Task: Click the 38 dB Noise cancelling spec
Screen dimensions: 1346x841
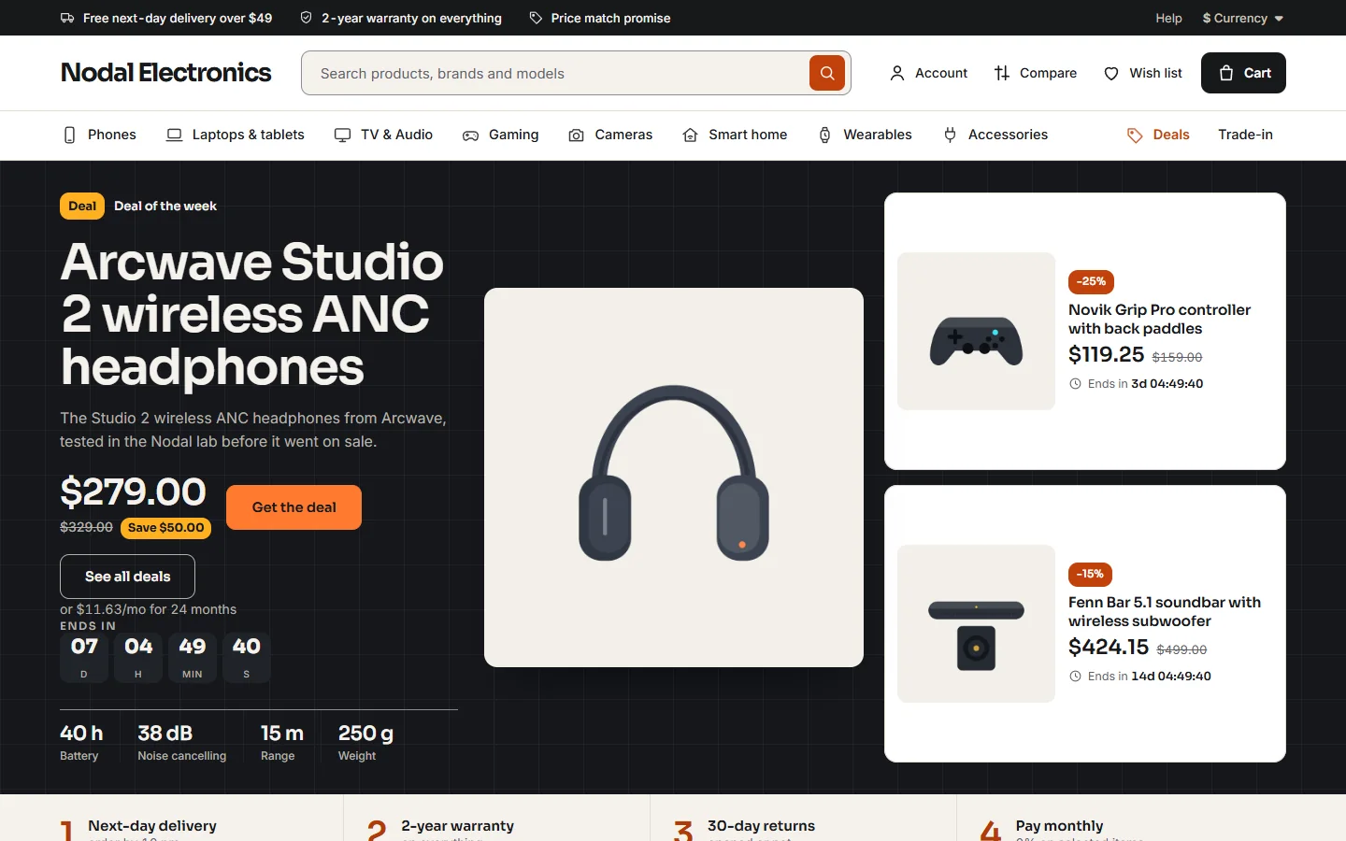Action: point(181,742)
